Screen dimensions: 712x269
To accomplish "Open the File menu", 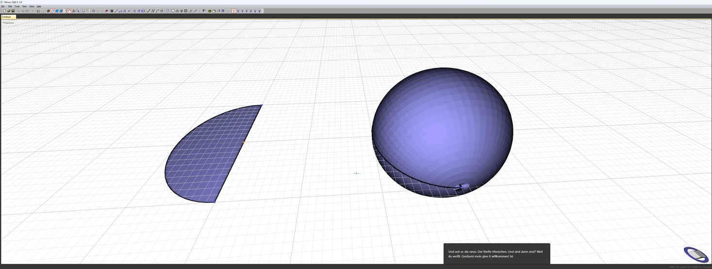I will tap(3, 6).
